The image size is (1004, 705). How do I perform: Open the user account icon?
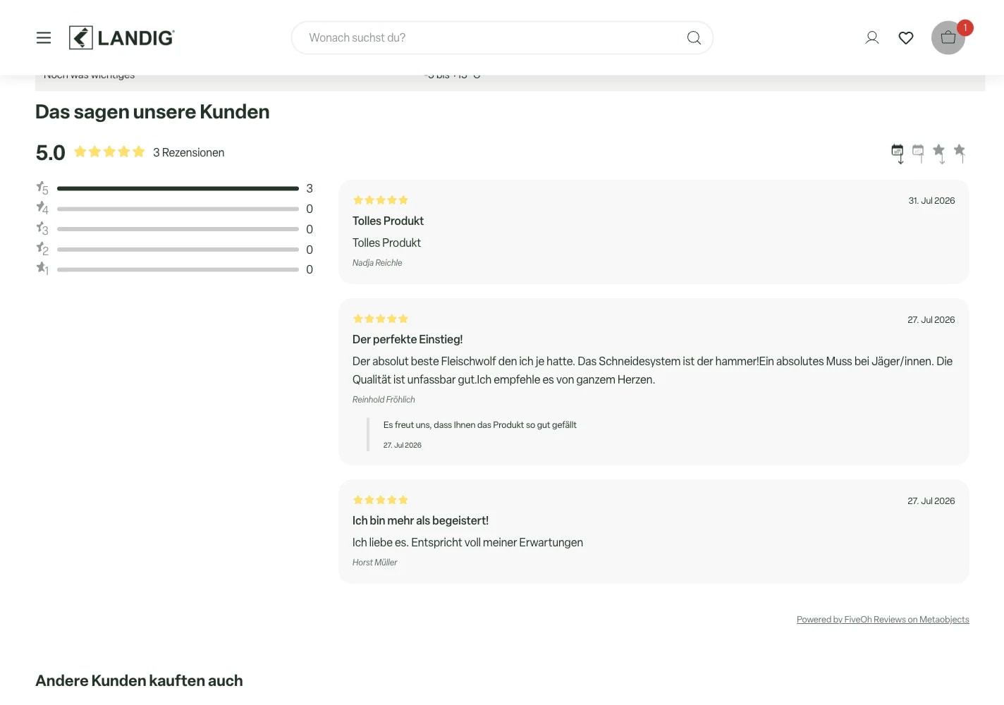872,38
